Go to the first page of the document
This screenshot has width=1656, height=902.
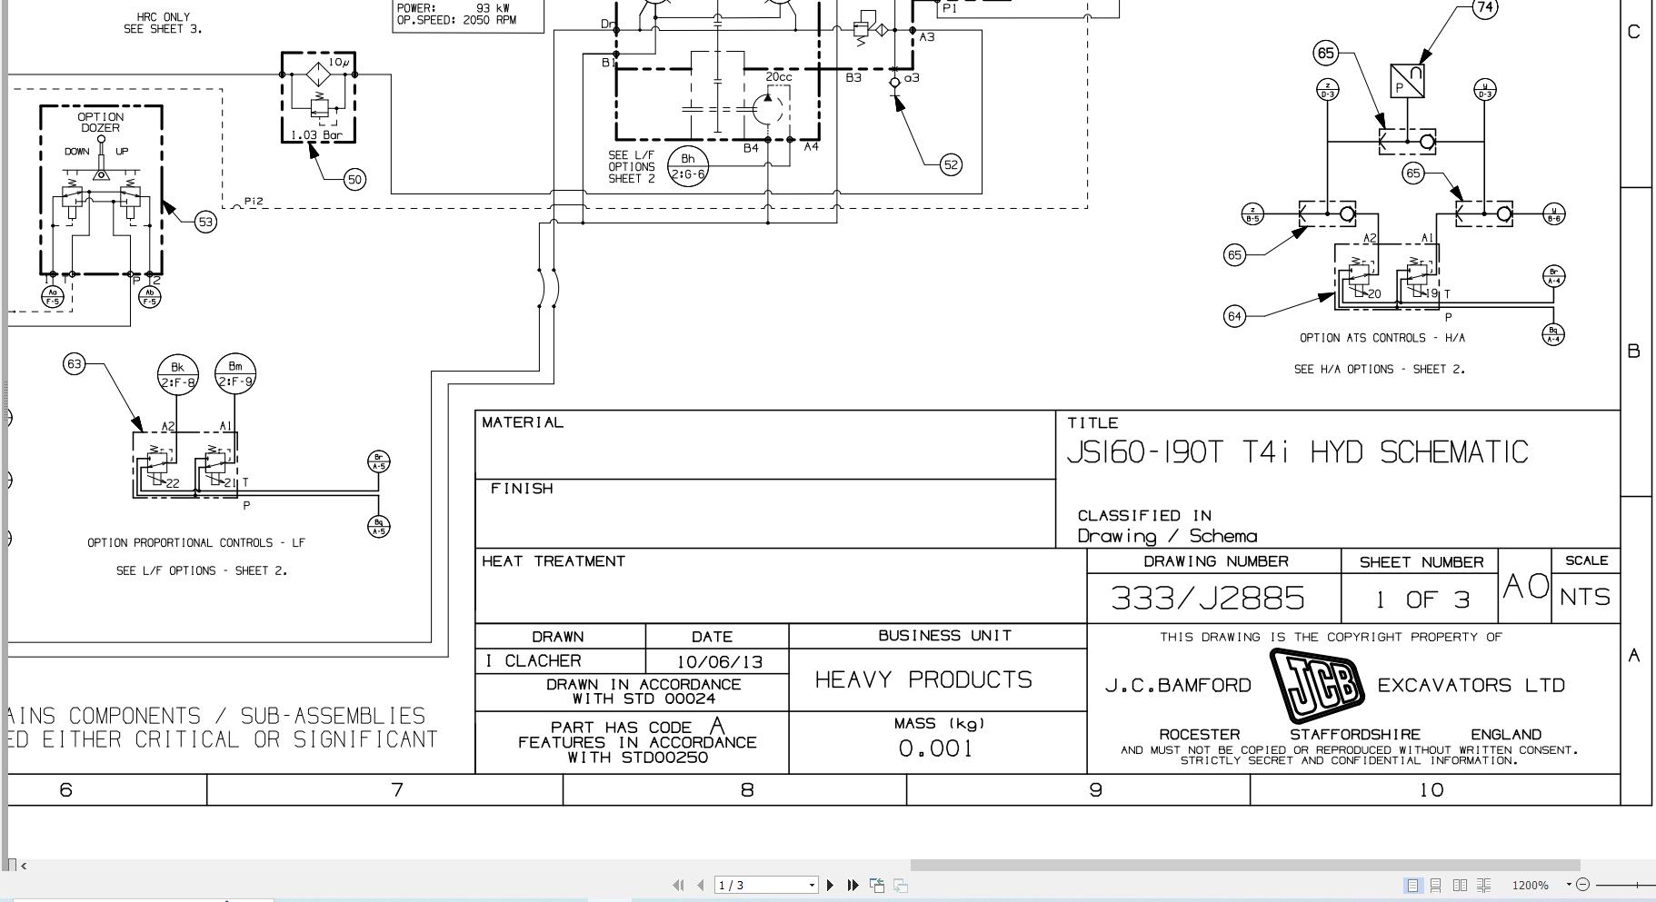pyautogui.click(x=678, y=884)
